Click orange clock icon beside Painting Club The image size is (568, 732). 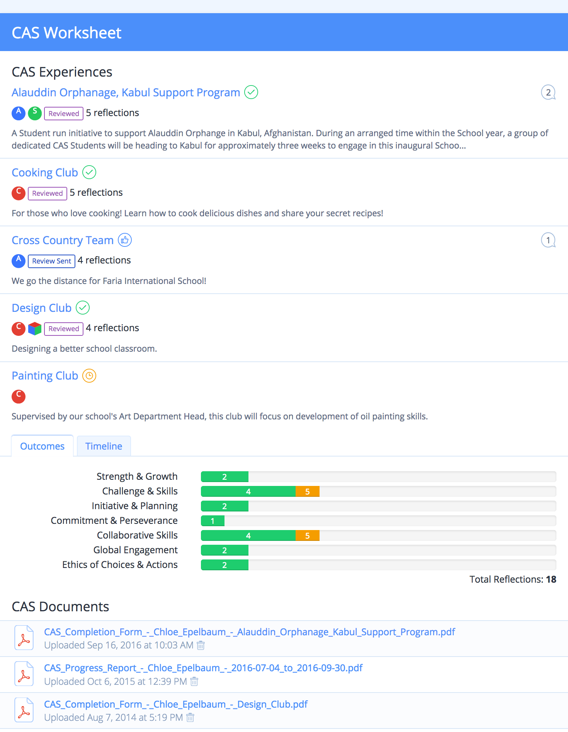(89, 376)
